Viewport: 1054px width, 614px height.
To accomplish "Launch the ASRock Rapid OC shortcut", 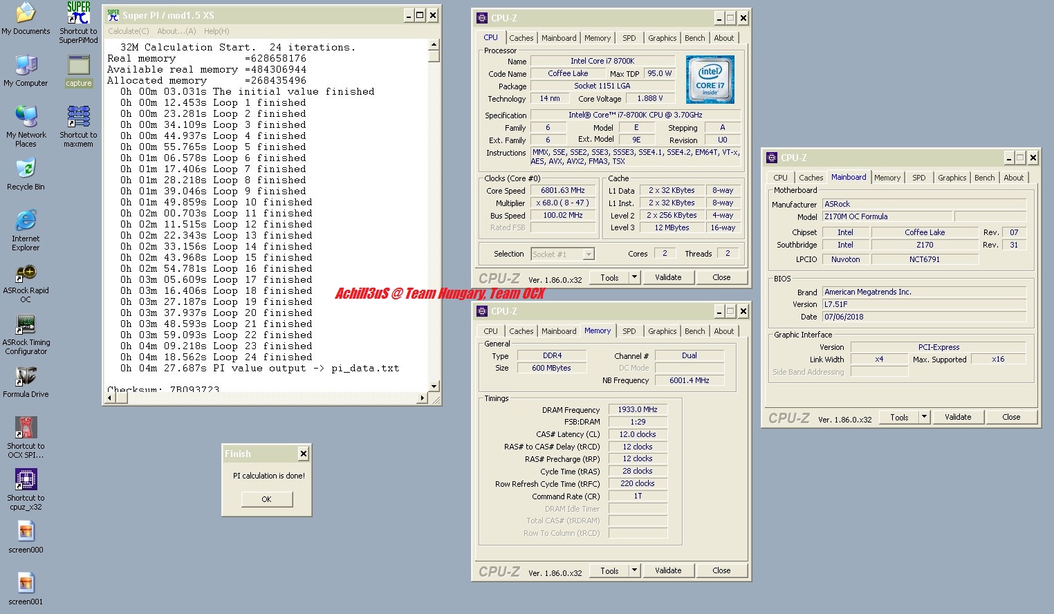I will [x=26, y=283].
